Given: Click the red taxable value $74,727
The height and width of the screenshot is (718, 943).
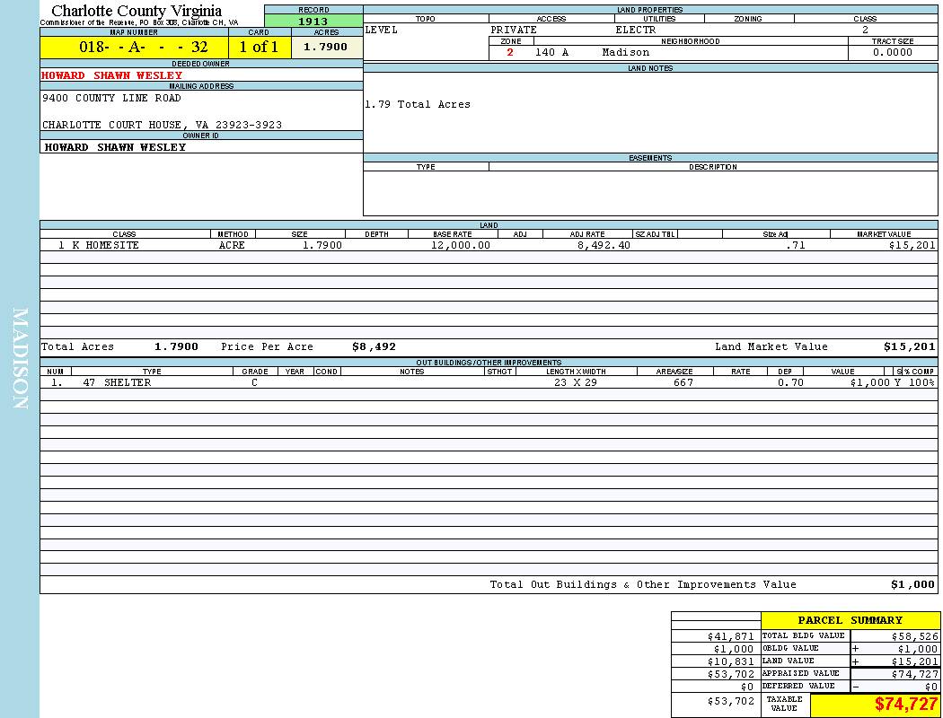Looking at the screenshot, I should pos(906,705).
